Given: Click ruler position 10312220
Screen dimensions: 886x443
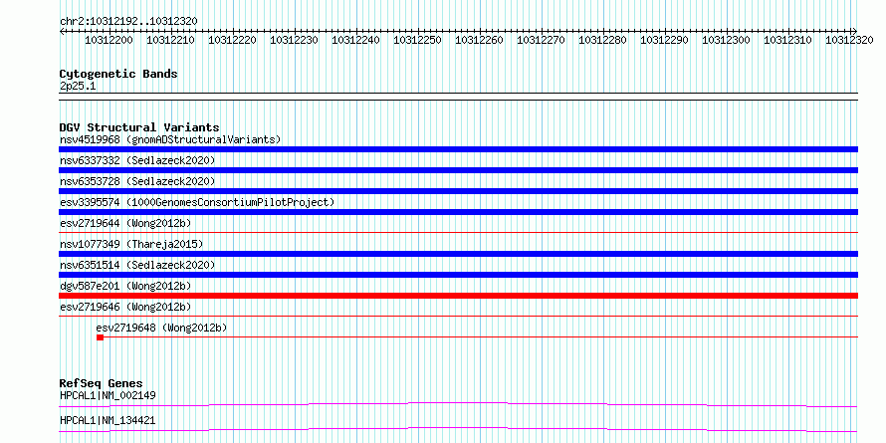Looking at the screenshot, I should coord(232,40).
